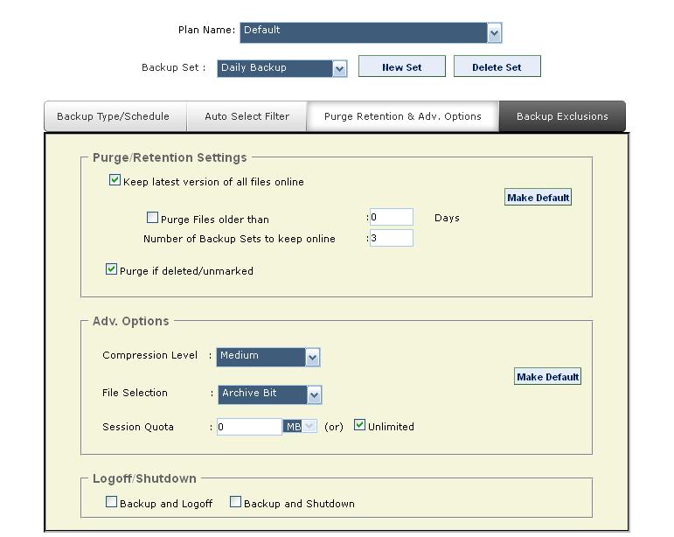Click the purge Days input field

pyautogui.click(x=391, y=217)
